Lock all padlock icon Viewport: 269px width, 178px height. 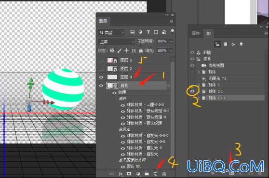coord(141,51)
